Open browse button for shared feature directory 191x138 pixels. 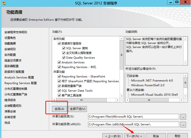[183, 117]
